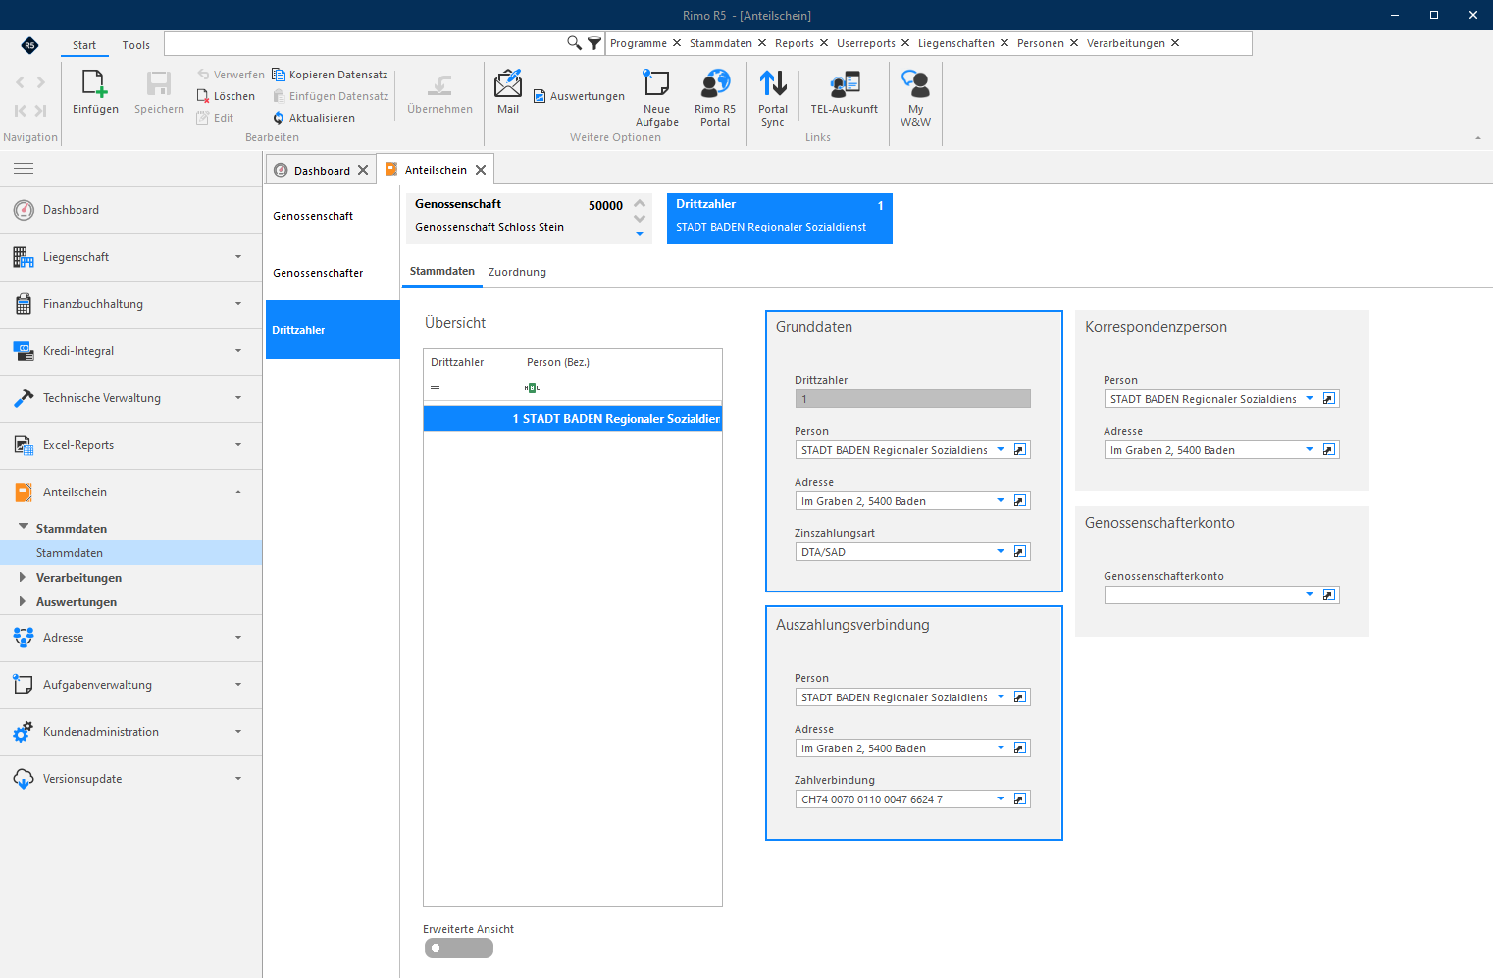The width and height of the screenshot is (1493, 978).
Task: Select the Genossenschaft side tab
Action: [x=333, y=216]
